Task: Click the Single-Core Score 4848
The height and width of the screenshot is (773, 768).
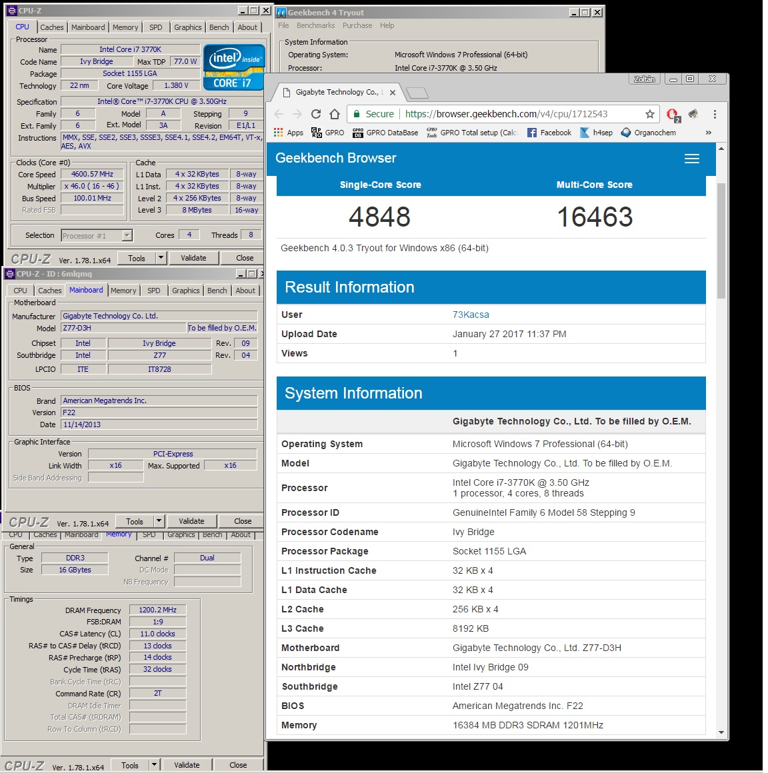Action: tap(380, 217)
